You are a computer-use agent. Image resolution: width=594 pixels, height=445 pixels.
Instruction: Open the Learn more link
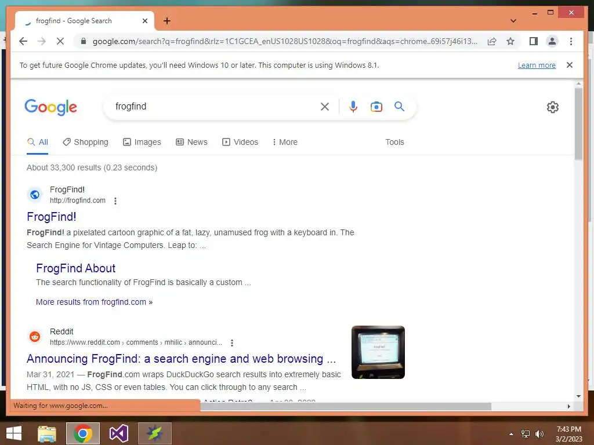pyautogui.click(x=537, y=65)
